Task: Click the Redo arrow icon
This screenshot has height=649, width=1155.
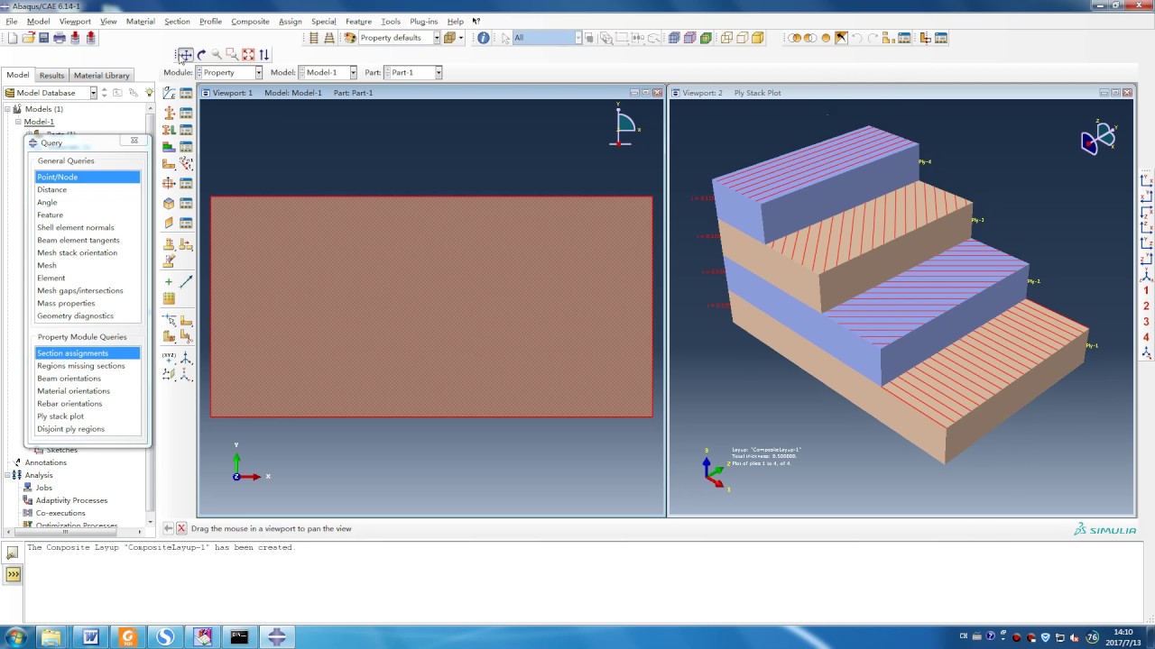Action: (x=872, y=38)
